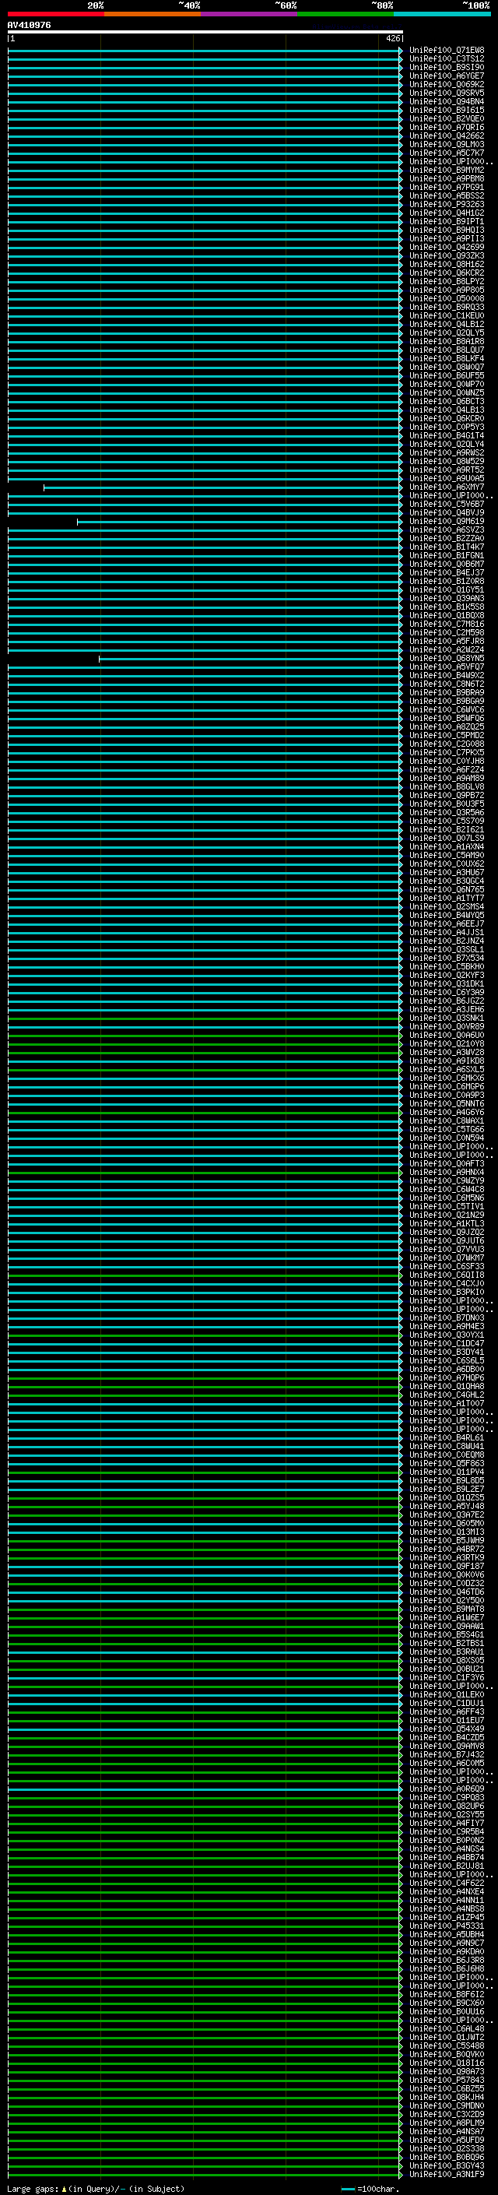Click arrowhead ending the UniRef100_Q71EW8 alignment bar
Viewport: 498px width, 2195px height.
point(401,51)
